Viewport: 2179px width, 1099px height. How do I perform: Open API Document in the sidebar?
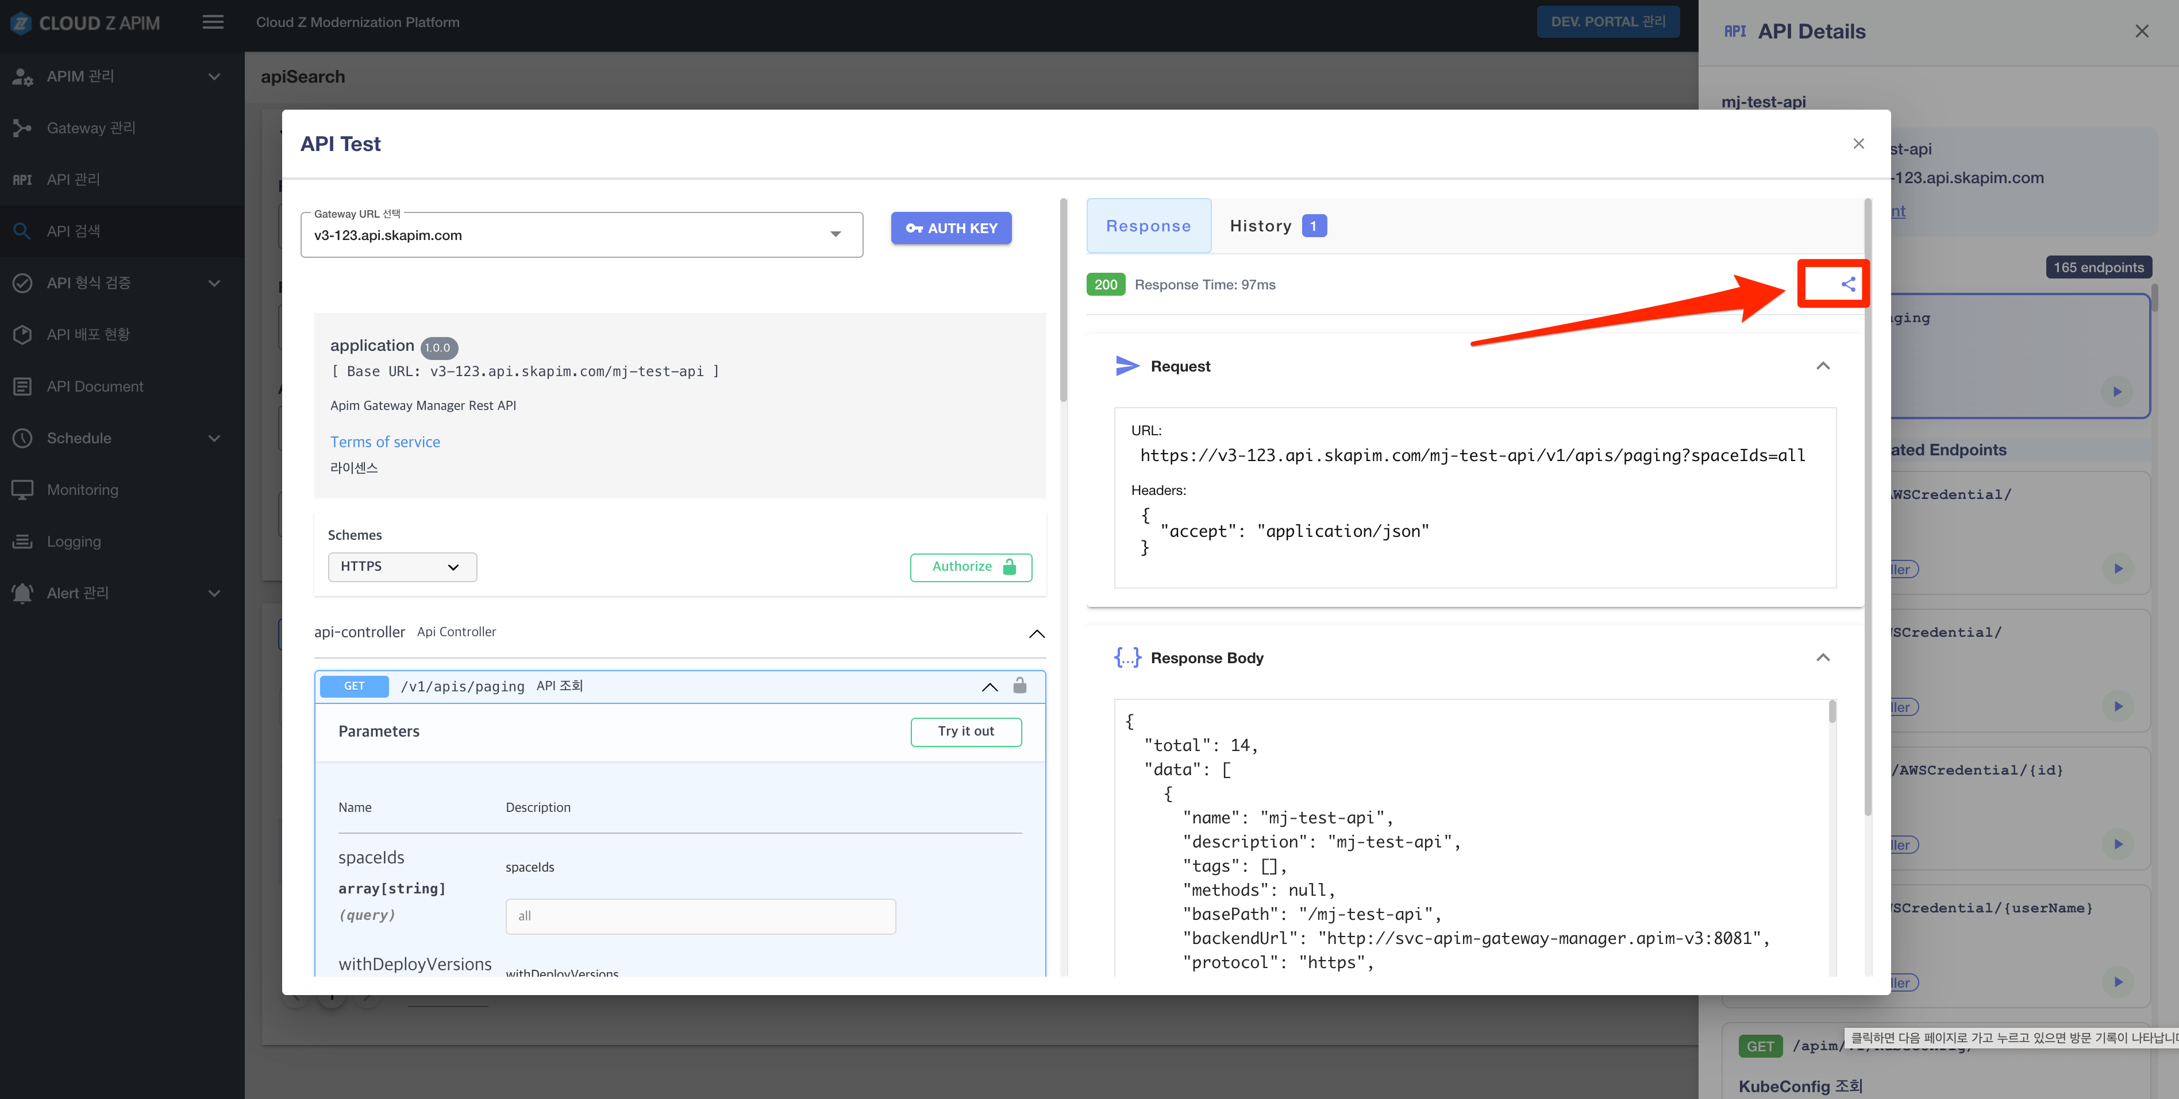pyautogui.click(x=95, y=386)
